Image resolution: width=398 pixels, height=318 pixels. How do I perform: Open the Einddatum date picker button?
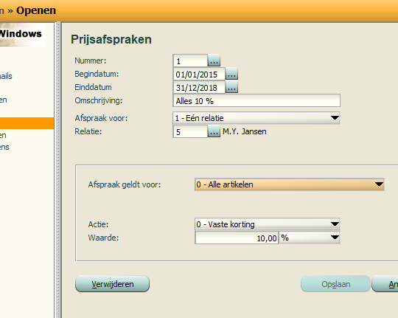[x=231, y=87]
